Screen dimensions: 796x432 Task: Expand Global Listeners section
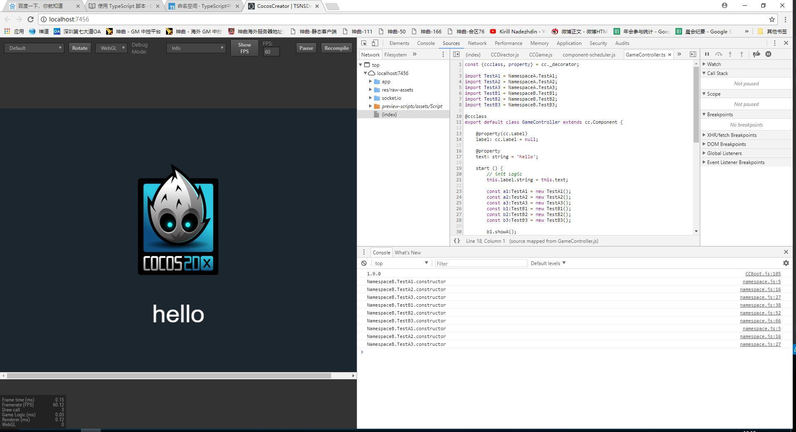tap(746, 153)
